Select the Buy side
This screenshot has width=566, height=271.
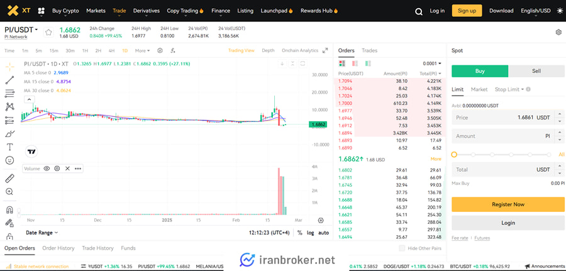point(480,71)
